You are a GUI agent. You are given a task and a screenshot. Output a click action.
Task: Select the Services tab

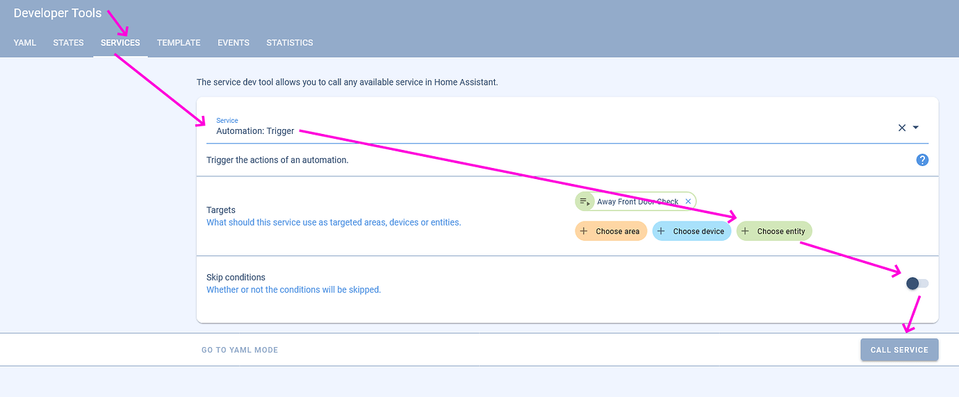(x=120, y=42)
